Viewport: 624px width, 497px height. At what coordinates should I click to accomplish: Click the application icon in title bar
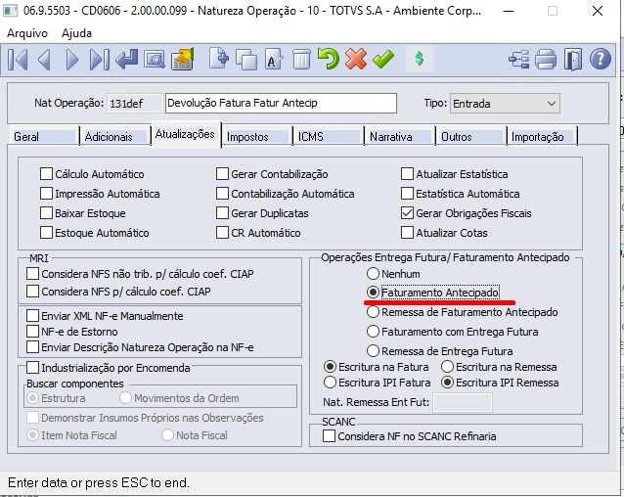(x=10, y=11)
